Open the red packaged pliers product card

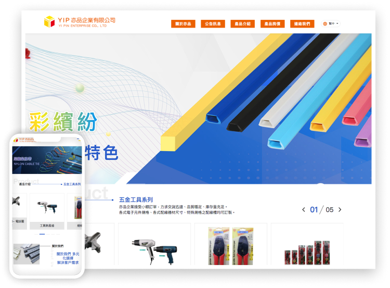(307, 244)
